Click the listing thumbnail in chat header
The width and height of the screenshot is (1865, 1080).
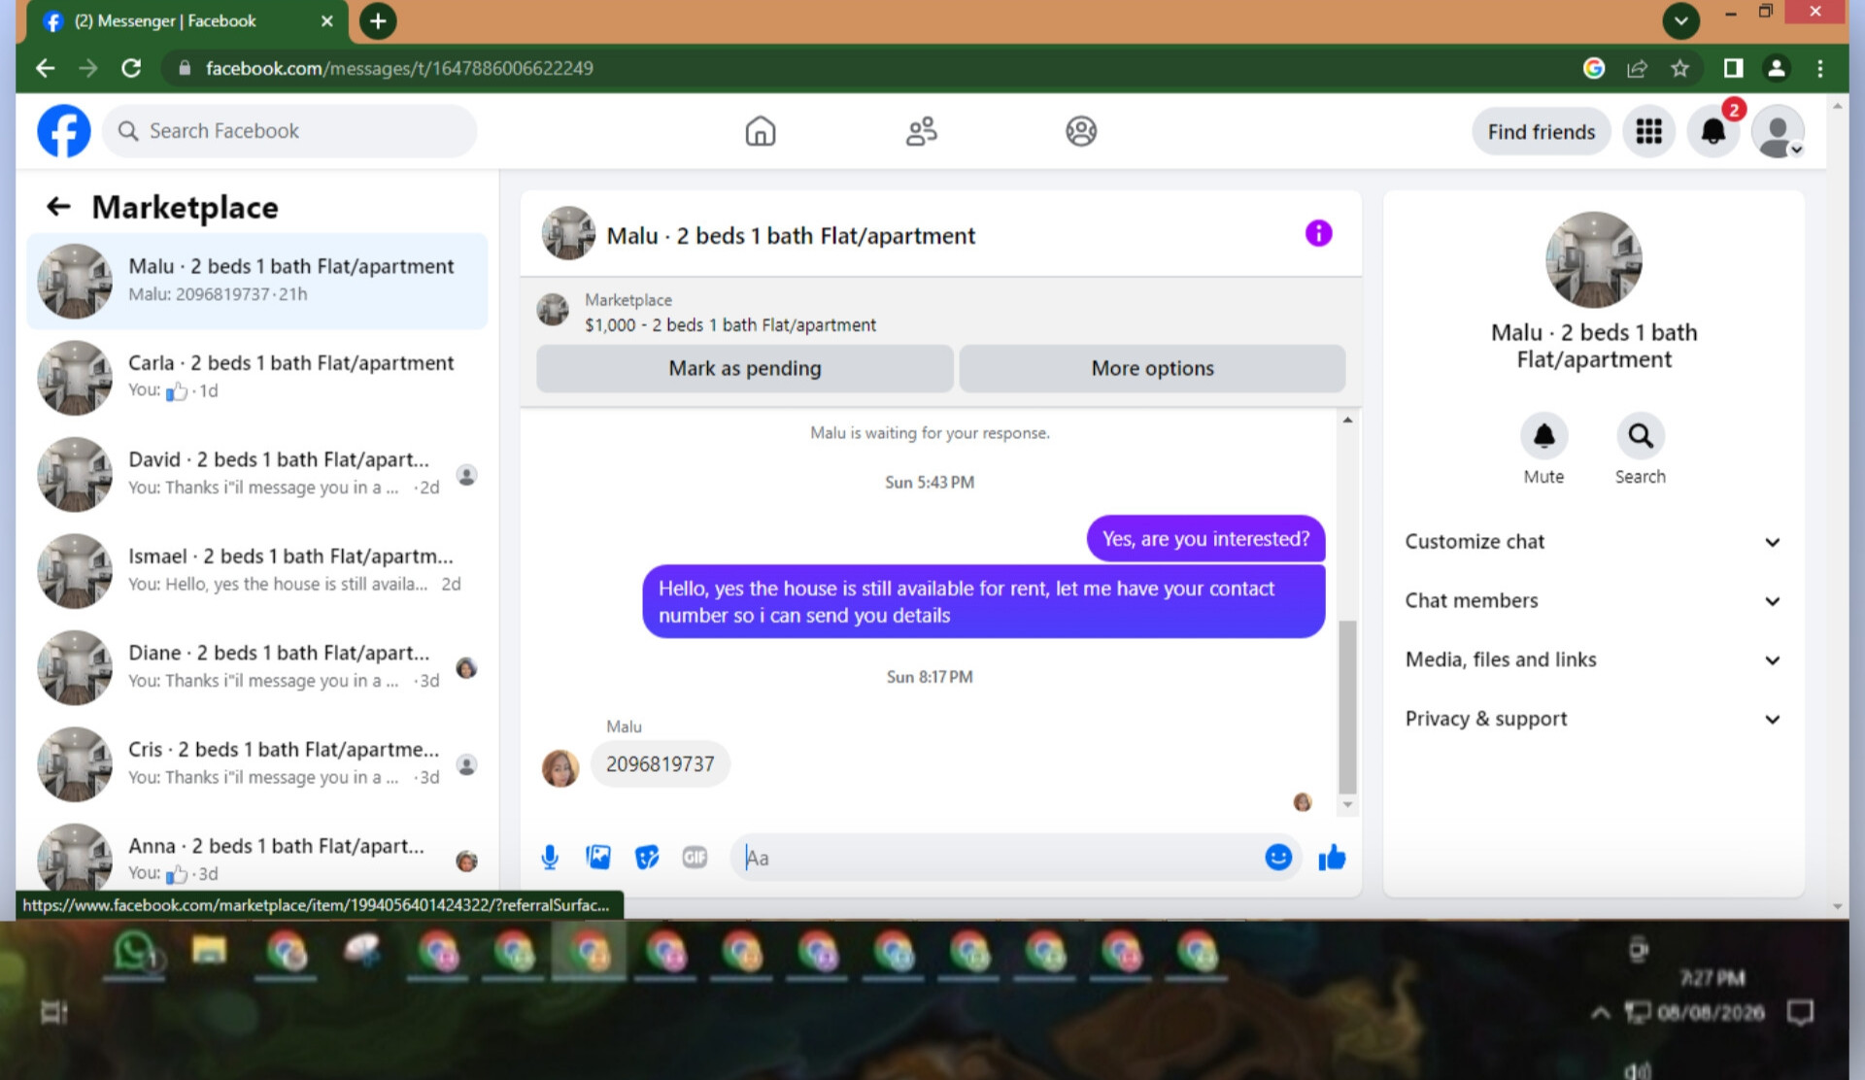click(568, 233)
